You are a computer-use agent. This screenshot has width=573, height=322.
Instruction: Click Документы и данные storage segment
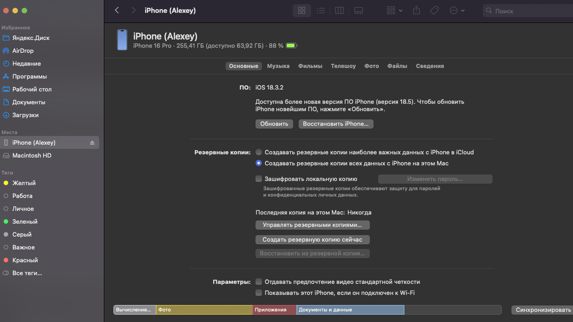click(351, 310)
